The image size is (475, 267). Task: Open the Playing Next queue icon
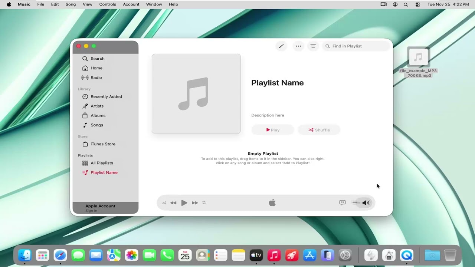354,202
